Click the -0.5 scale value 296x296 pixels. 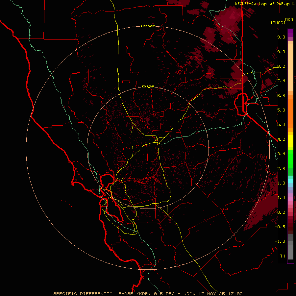tap(280, 227)
